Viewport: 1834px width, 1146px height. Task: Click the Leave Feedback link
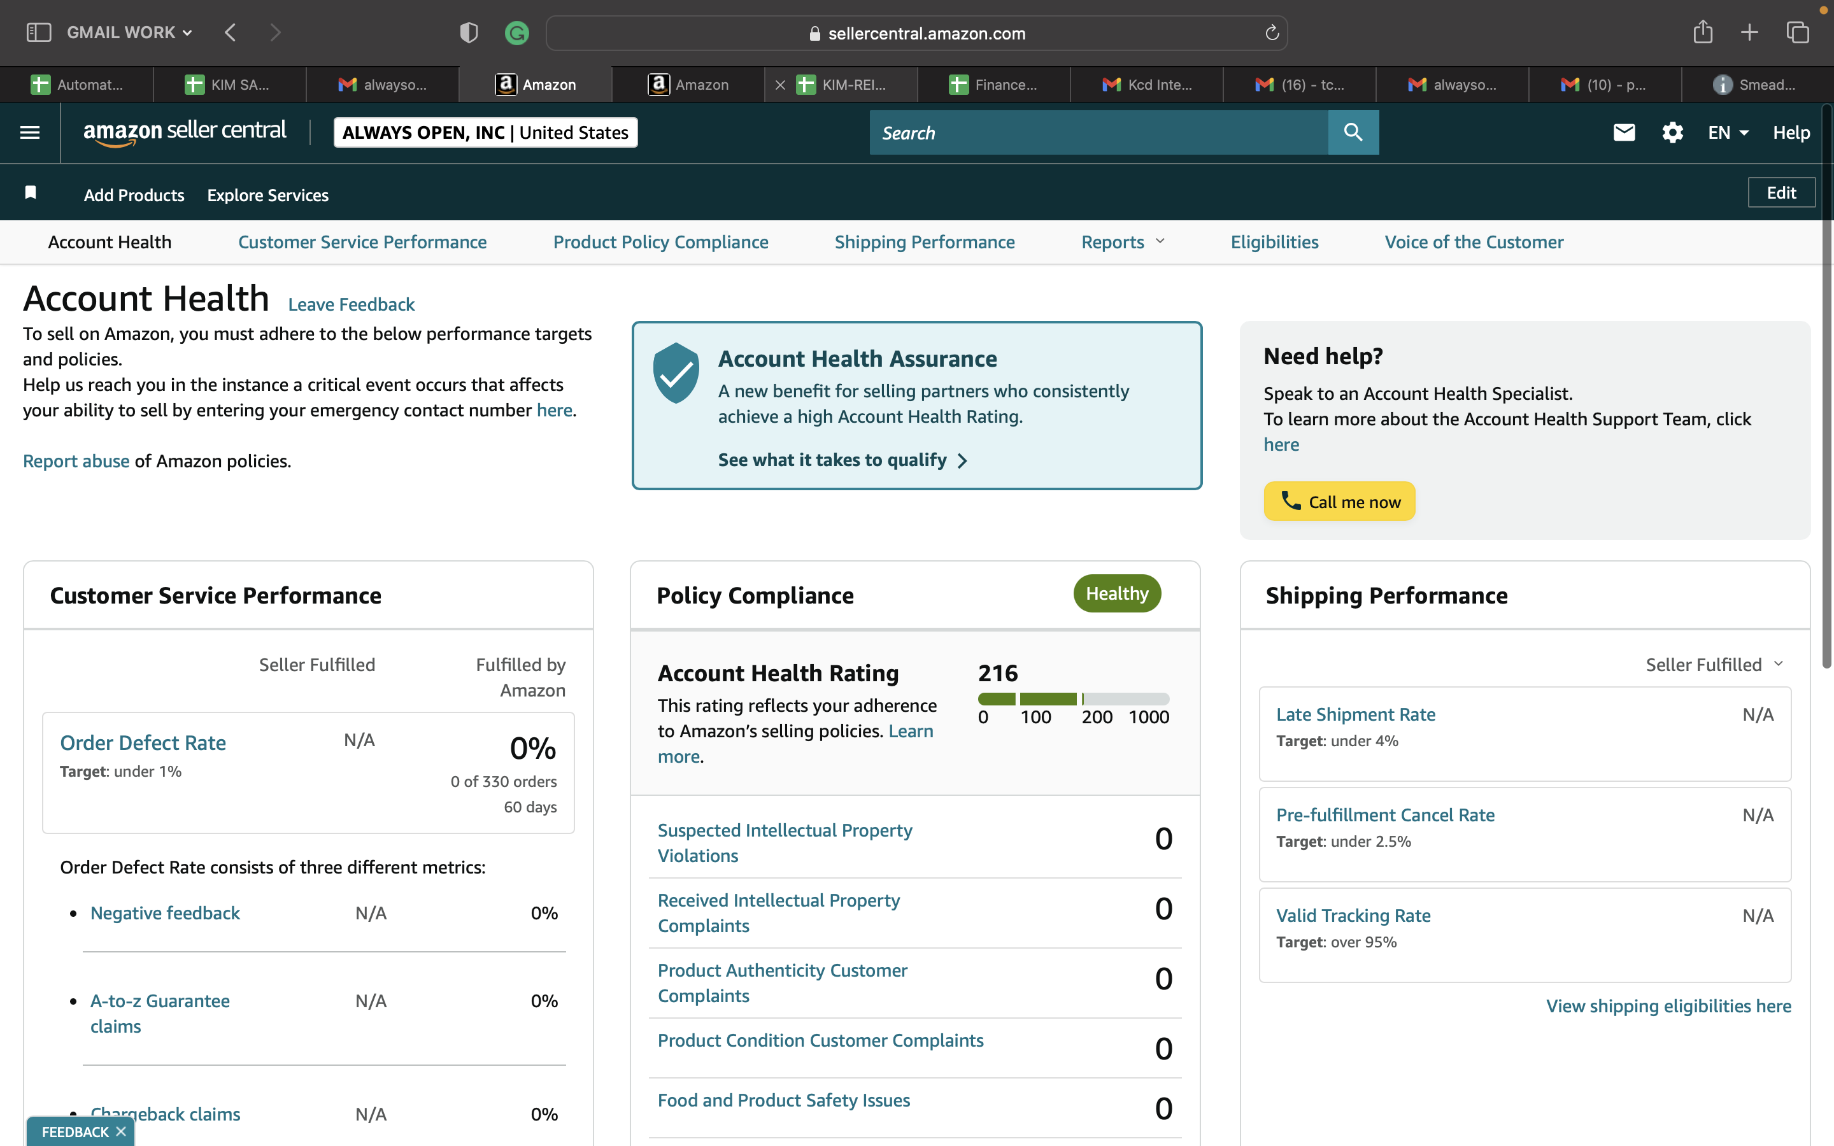click(351, 304)
